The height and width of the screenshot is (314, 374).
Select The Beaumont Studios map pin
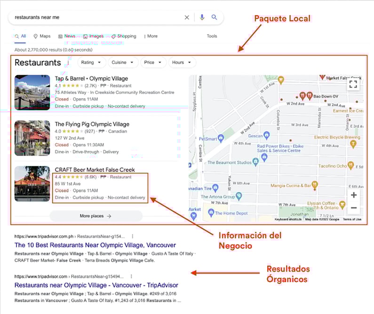[x=256, y=162]
